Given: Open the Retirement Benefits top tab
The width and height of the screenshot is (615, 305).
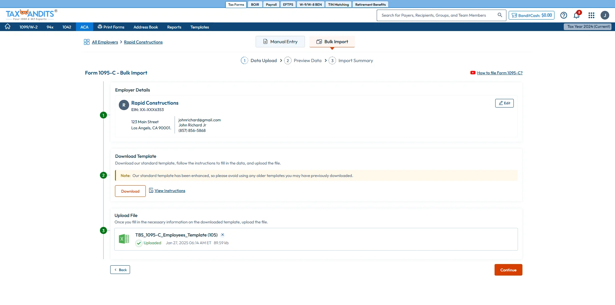Looking at the screenshot, I should [370, 4].
